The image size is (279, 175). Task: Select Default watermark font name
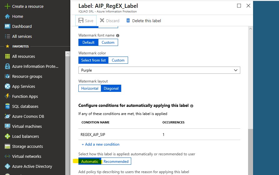[88, 42]
